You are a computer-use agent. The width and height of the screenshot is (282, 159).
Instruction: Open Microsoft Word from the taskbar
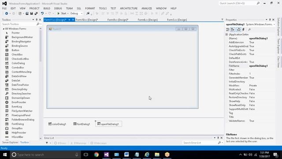(126, 155)
